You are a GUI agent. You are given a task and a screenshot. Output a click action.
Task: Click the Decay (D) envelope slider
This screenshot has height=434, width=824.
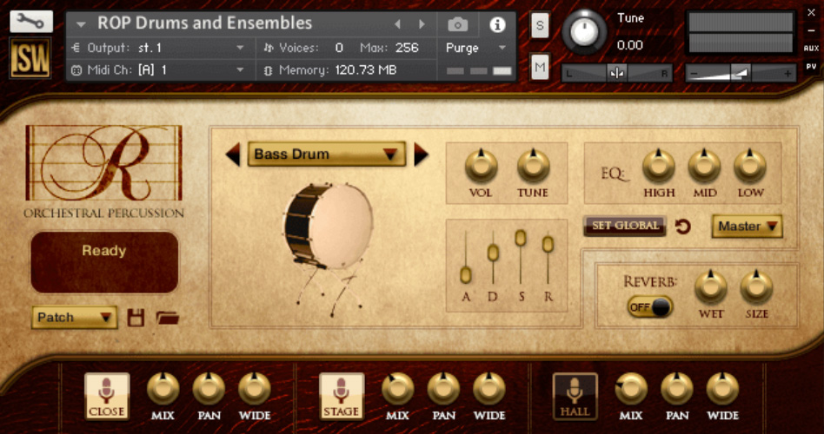click(493, 253)
